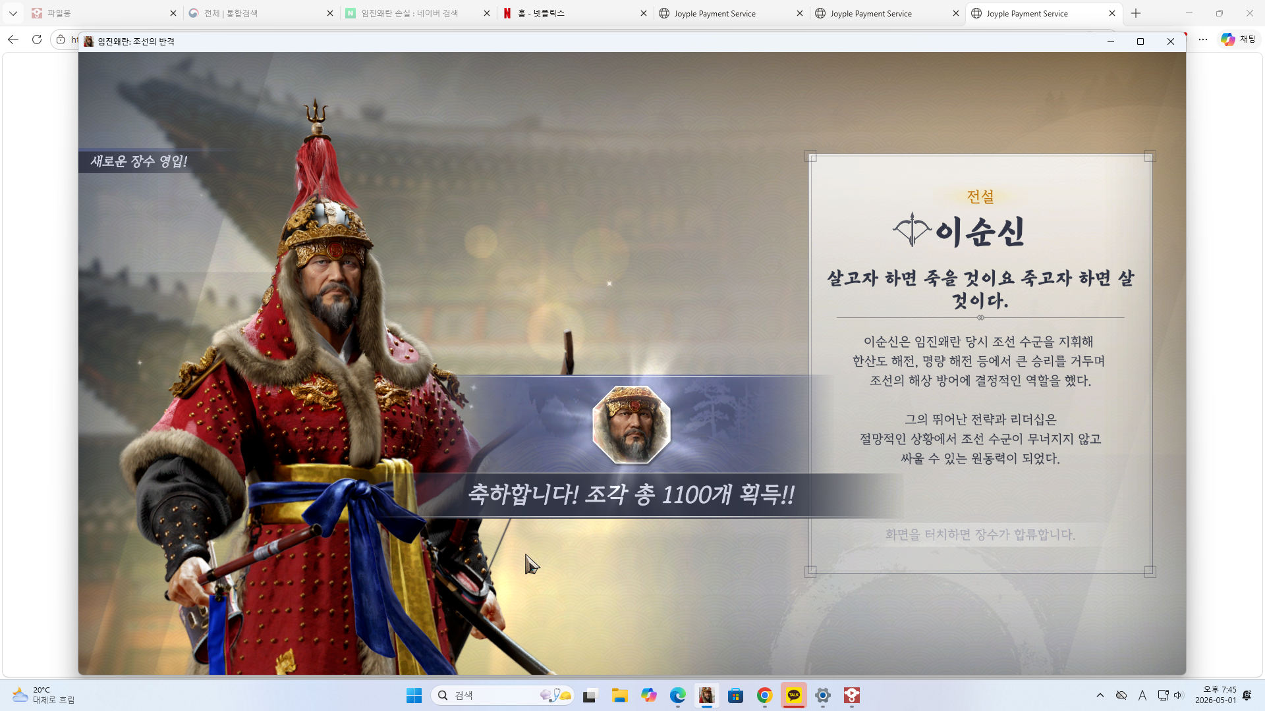Go back with the browser back arrow
1265x711 pixels.
(x=13, y=39)
